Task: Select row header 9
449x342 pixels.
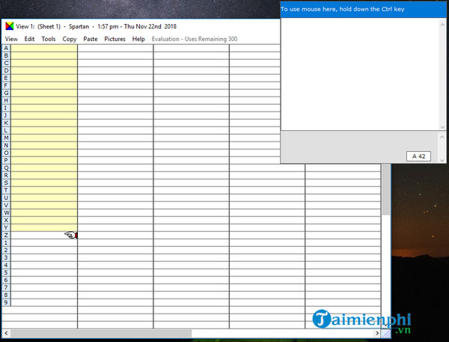Action: click(7, 302)
